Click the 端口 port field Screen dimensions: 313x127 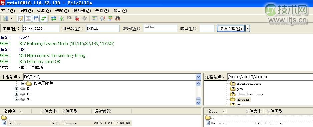pyautogui.click(x=207, y=28)
